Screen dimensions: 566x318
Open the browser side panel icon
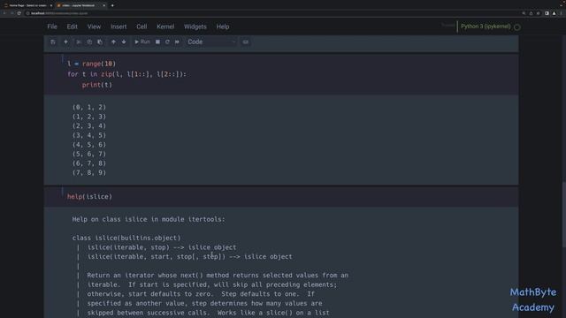[547, 13]
